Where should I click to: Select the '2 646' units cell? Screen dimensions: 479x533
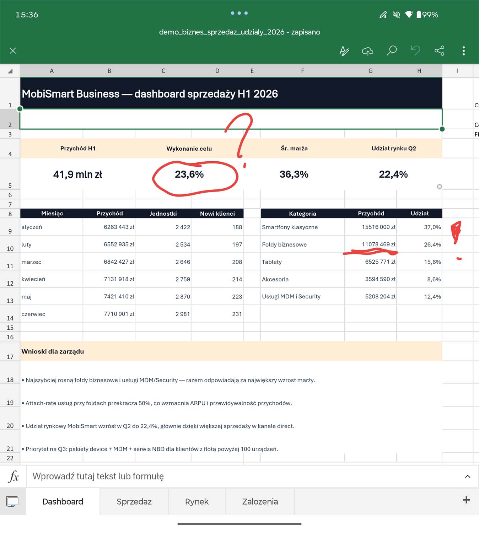163,262
